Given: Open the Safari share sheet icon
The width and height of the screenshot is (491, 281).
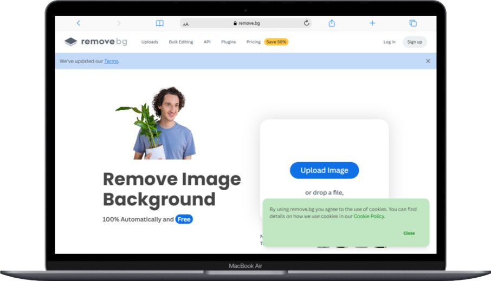Looking at the screenshot, I should pyautogui.click(x=332, y=23).
